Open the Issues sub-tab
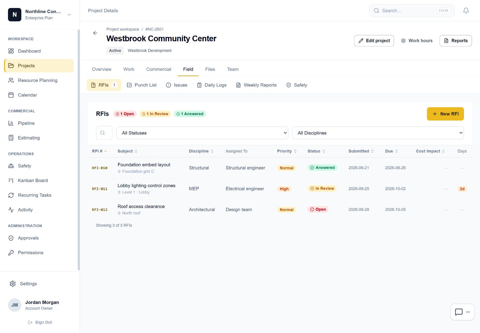The height and width of the screenshot is (333, 480). tap(177, 85)
